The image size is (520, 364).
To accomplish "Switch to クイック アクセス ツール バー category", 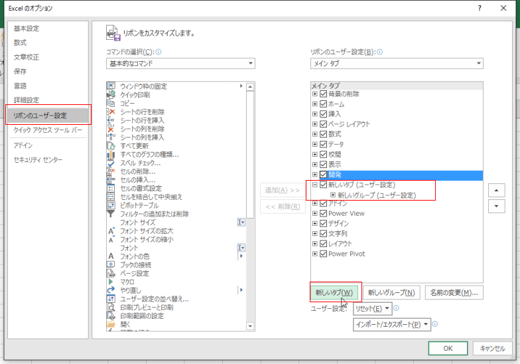I will click(x=48, y=130).
